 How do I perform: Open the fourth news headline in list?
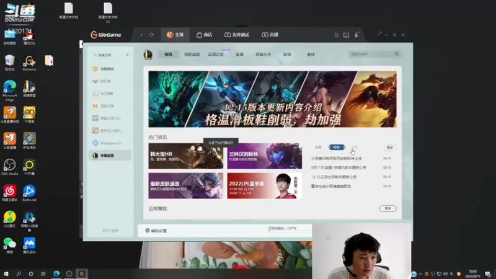[331, 187]
